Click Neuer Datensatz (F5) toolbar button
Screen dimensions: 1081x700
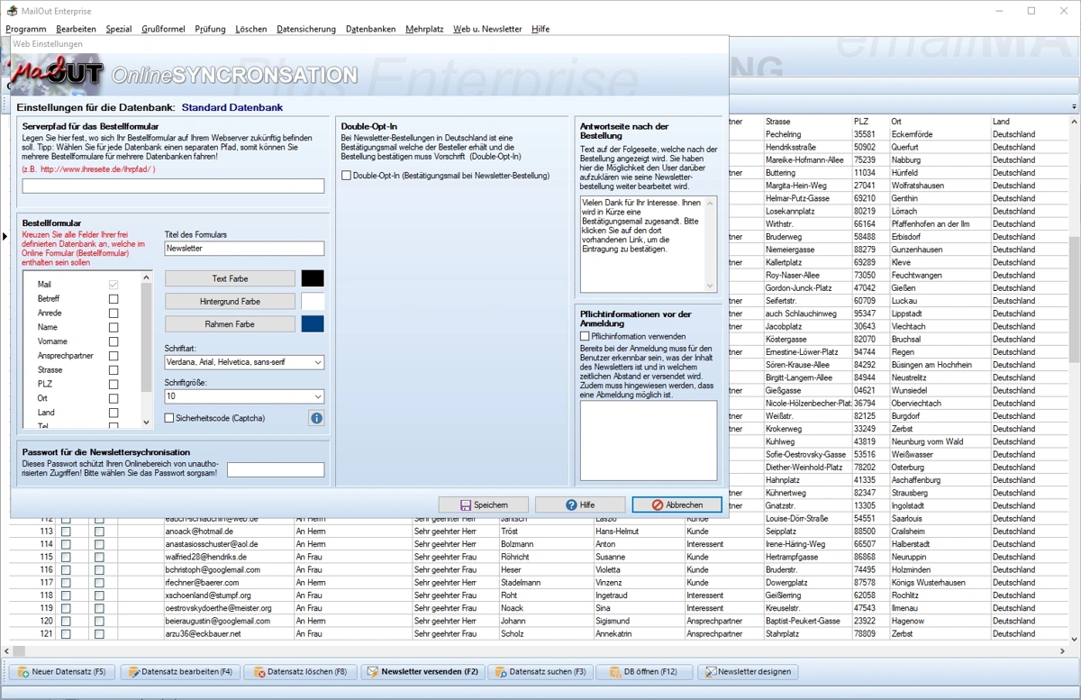pos(62,672)
